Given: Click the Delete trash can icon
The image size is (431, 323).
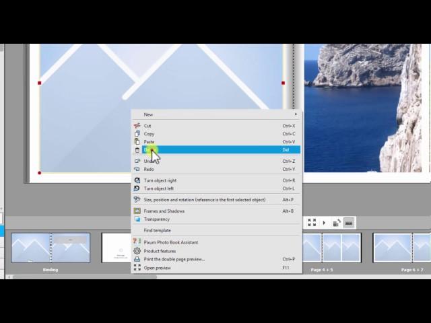Looking at the screenshot, I should click(137, 150).
